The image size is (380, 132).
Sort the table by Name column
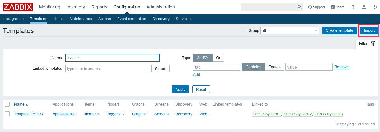point(19,104)
